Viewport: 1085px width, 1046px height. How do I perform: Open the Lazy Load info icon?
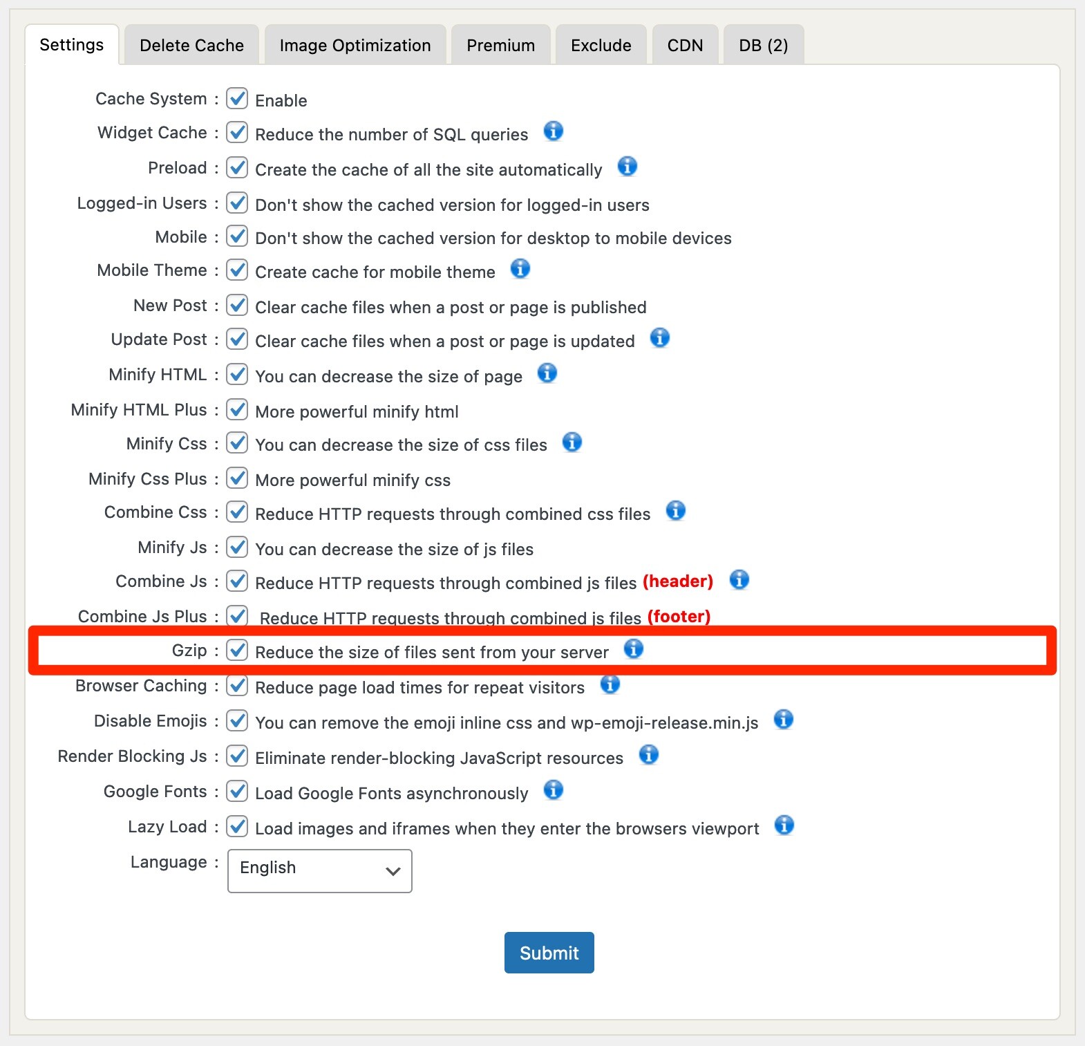(x=784, y=825)
